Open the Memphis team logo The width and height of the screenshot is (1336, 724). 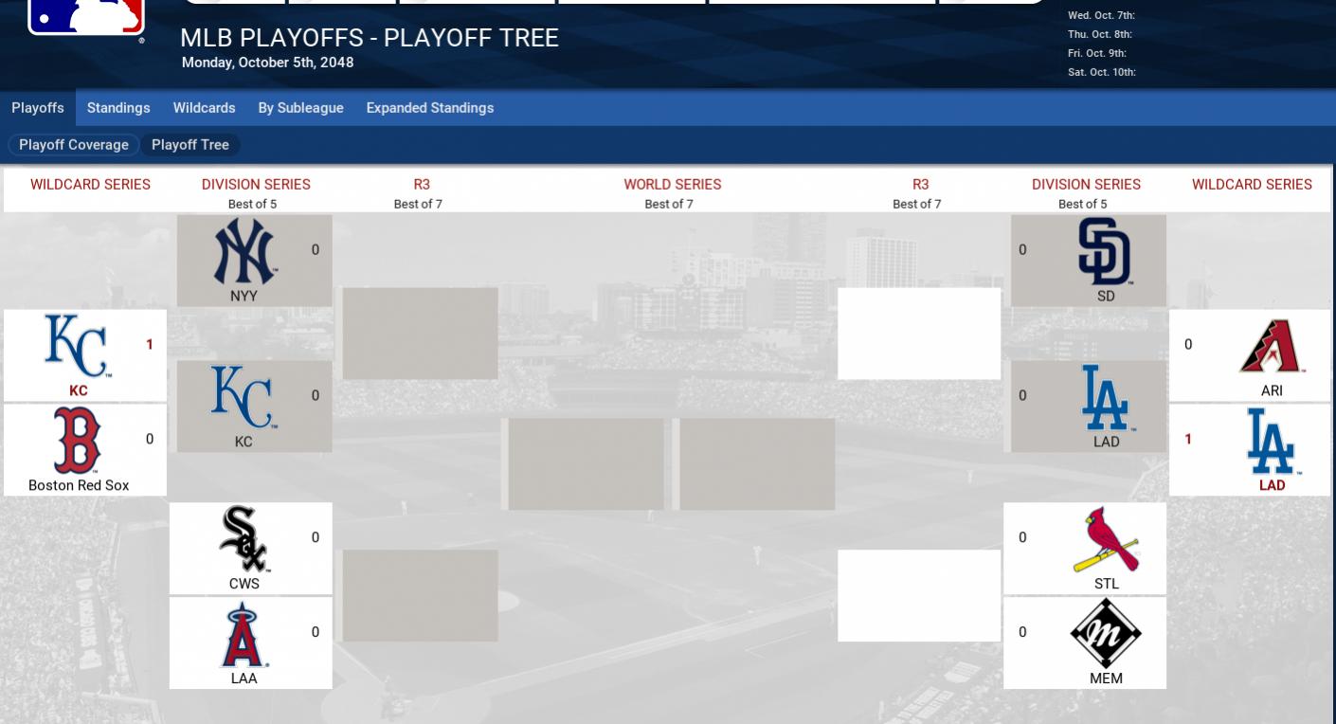pyautogui.click(x=1105, y=634)
